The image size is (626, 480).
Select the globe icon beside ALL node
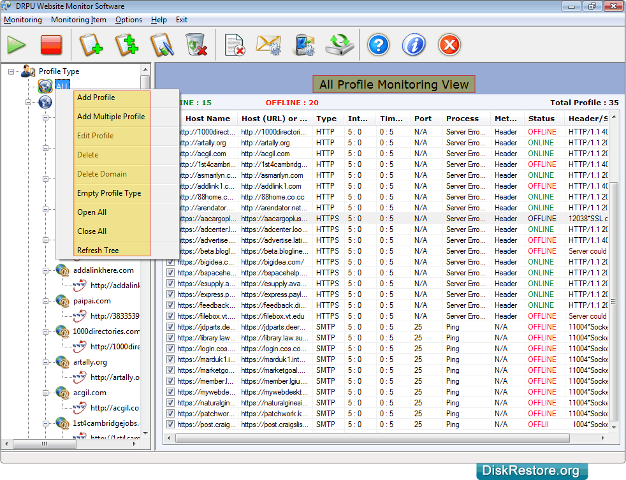click(x=45, y=86)
